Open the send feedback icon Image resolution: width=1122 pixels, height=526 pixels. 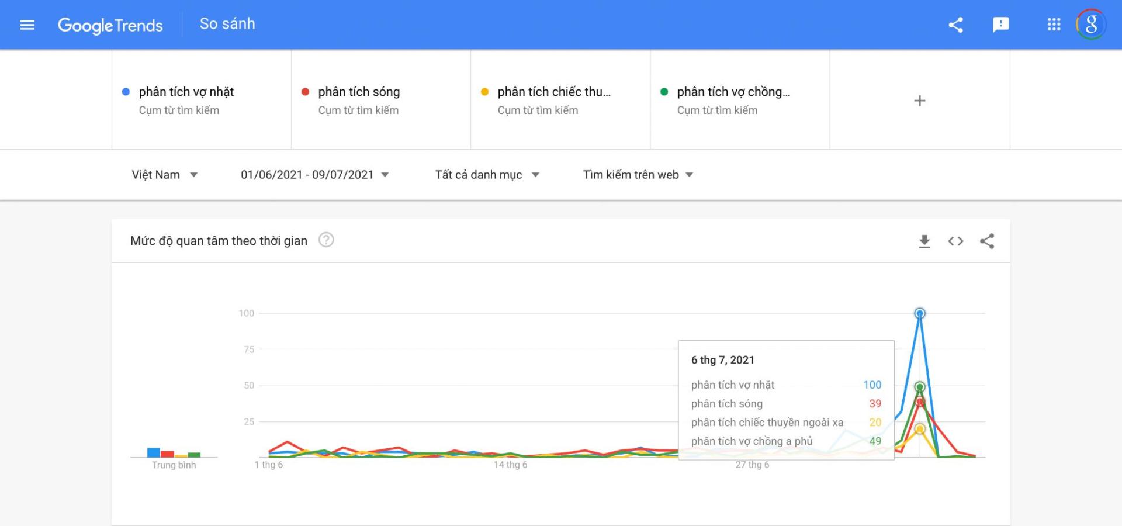click(x=1000, y=25)
